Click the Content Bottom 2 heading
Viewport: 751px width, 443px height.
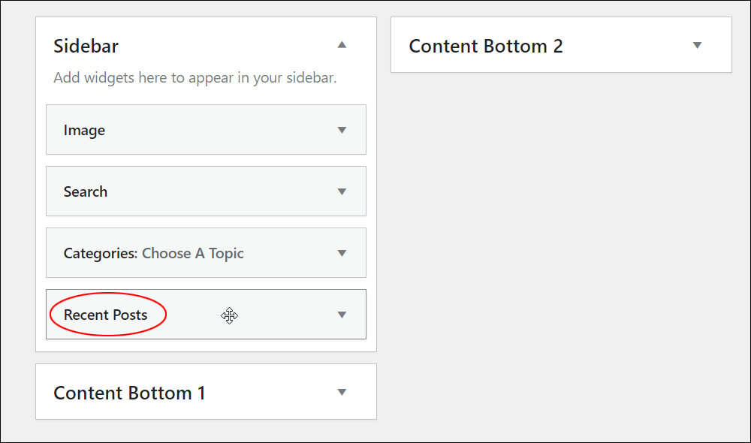pyautogui.click(x=486, y=46)
